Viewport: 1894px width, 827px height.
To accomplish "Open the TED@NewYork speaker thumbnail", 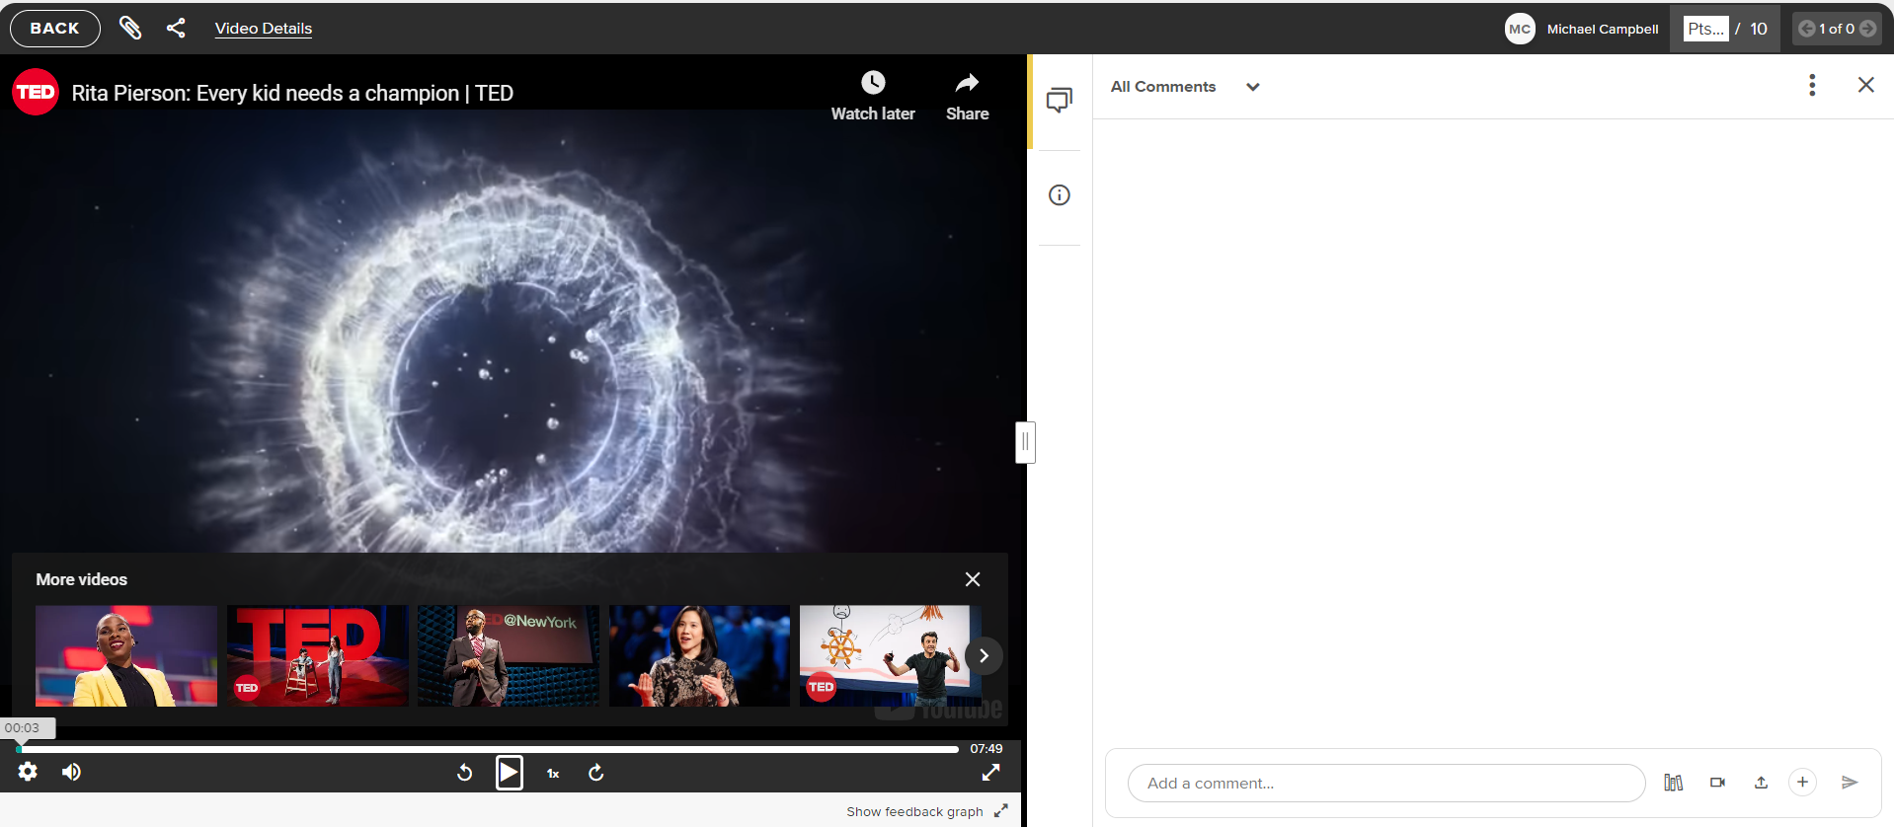I will pos(509,655).
